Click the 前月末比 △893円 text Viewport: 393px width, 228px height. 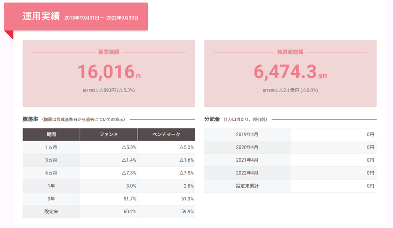[109, 90]
